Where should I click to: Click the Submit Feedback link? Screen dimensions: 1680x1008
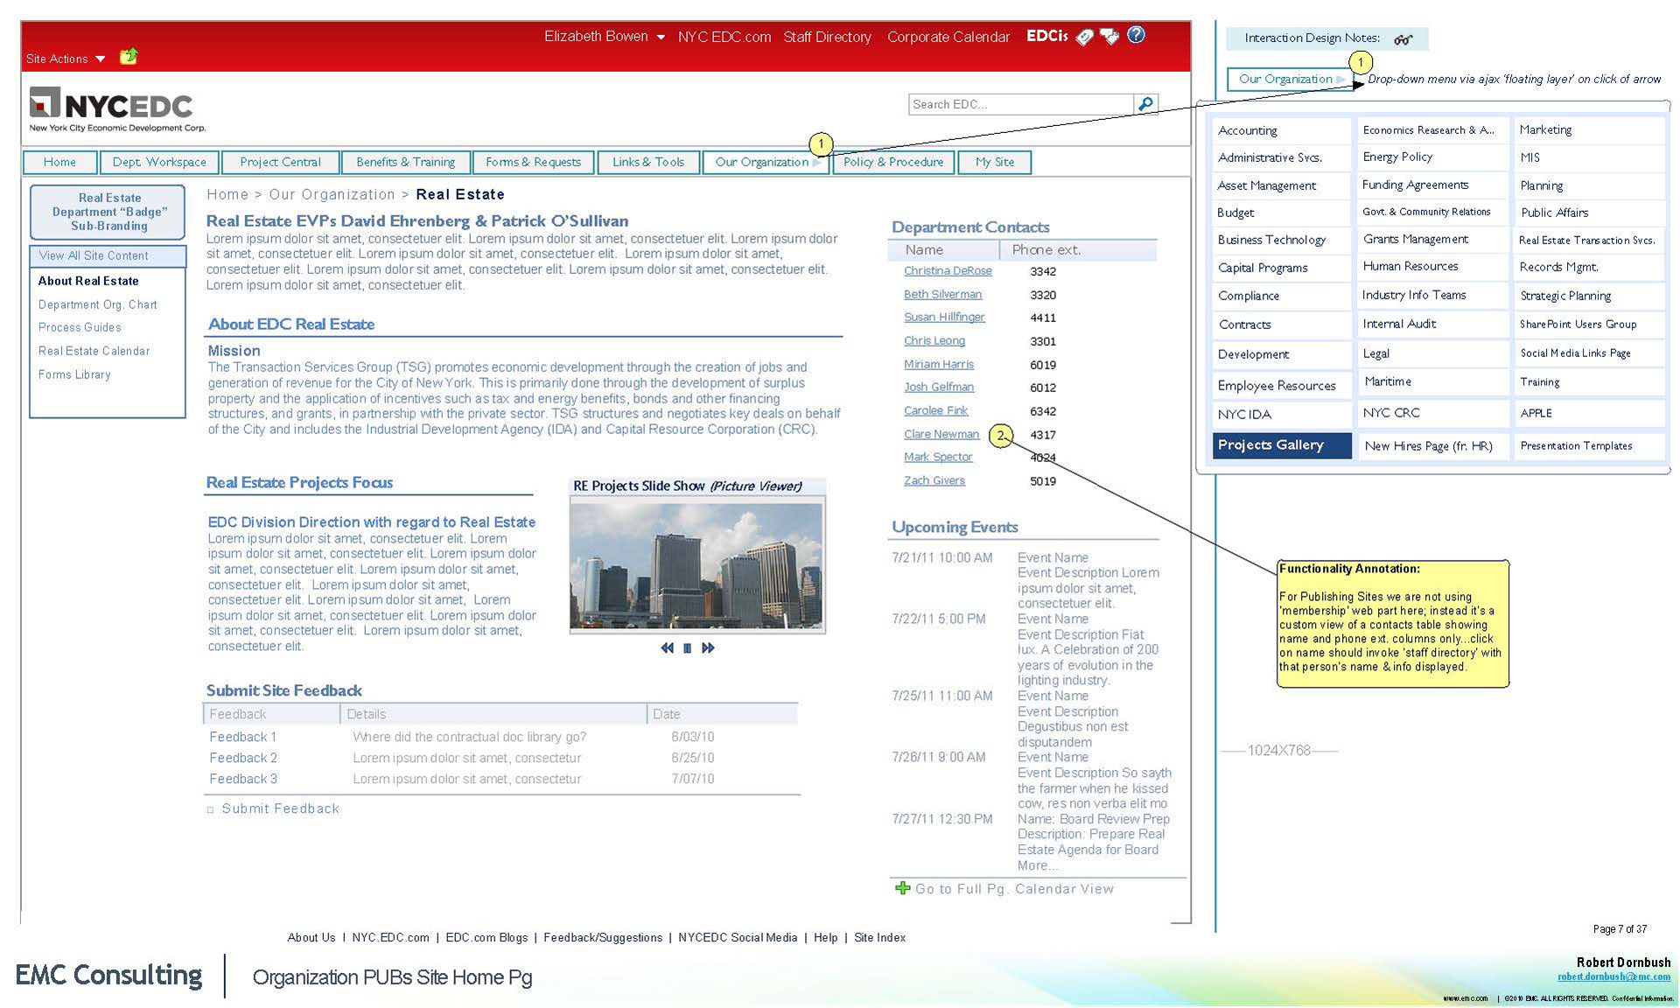coord(280,808)
